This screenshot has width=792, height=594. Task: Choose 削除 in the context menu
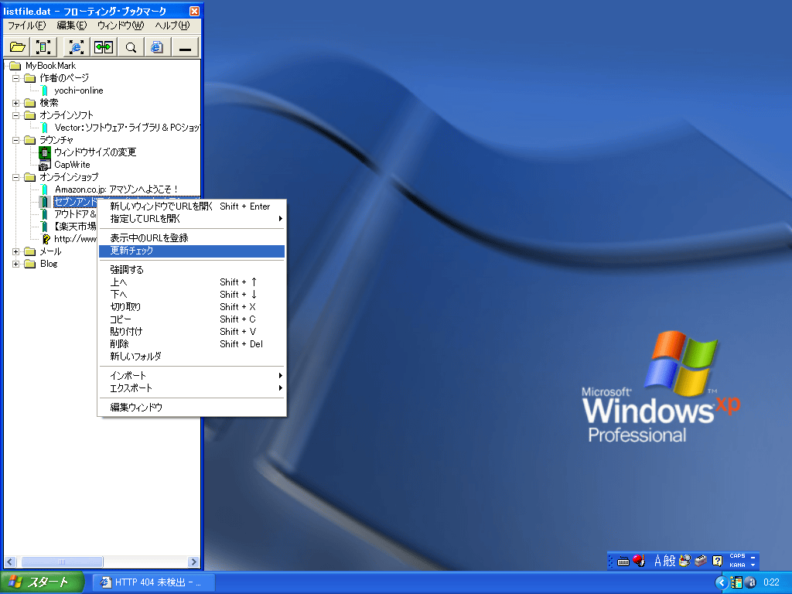192,344
